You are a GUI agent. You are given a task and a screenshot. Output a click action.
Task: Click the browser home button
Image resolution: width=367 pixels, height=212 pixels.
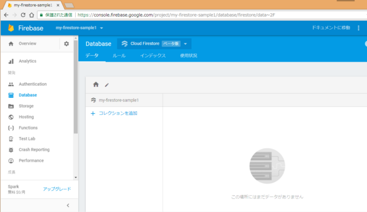[x=32, y=15]
